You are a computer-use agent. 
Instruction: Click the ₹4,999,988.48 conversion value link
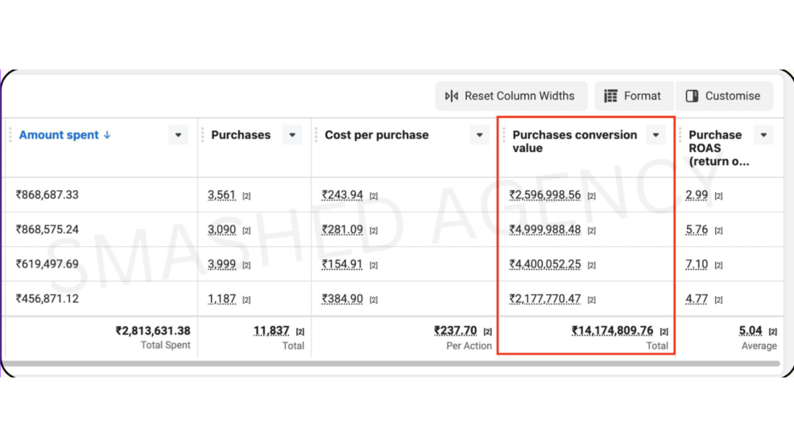pyautogui.click(x=544, y=230)
